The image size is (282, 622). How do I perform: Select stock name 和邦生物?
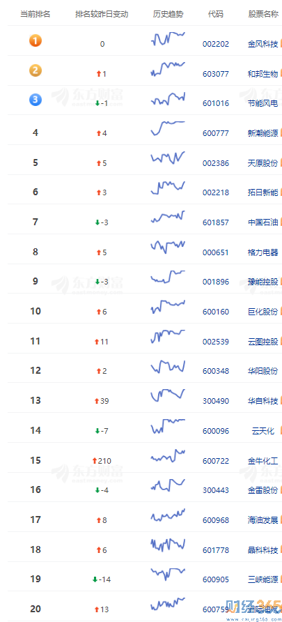[263, 74]
